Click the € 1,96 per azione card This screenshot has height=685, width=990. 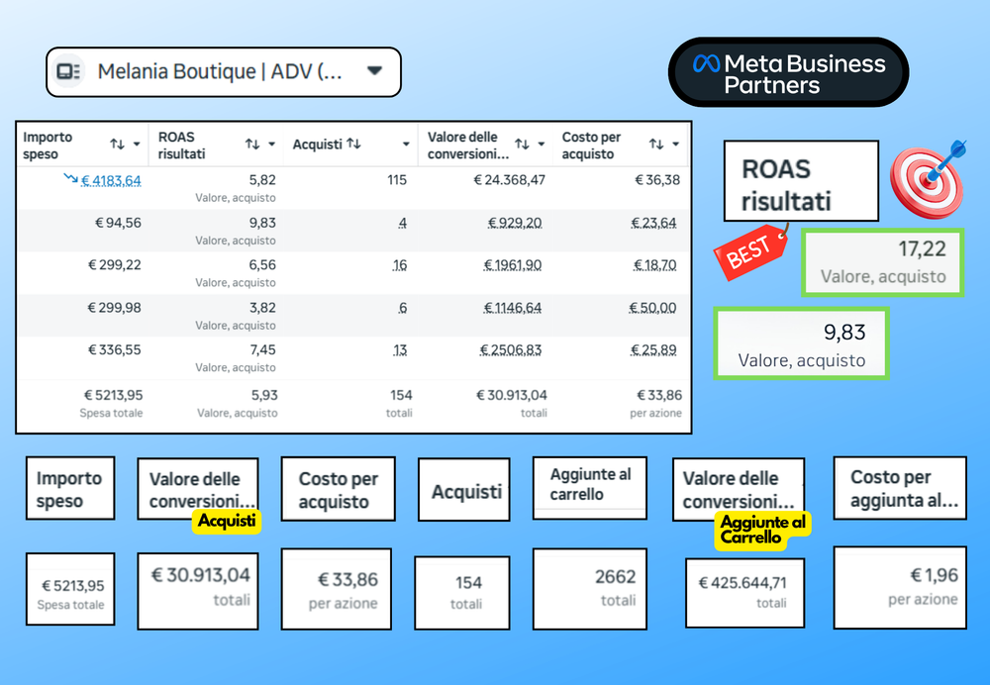(900, 588)
